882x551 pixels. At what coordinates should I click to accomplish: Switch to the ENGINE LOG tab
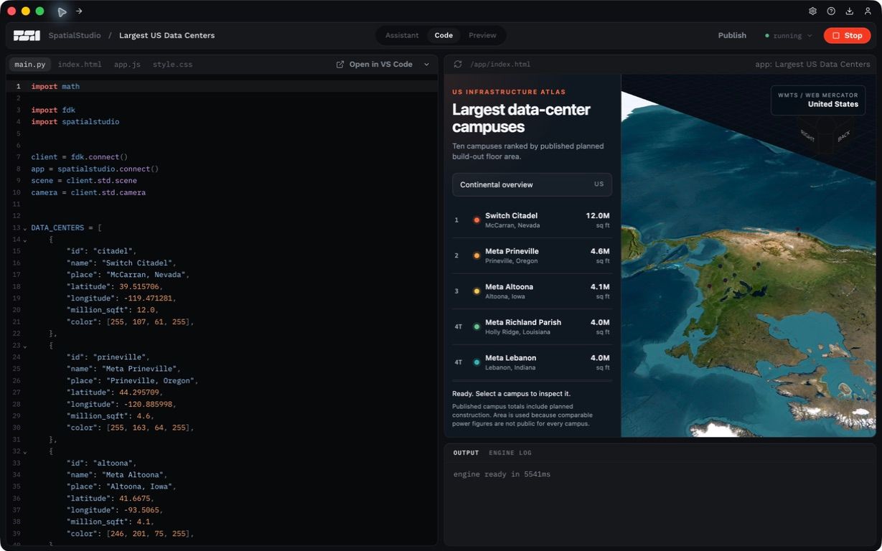pos(510,453)
